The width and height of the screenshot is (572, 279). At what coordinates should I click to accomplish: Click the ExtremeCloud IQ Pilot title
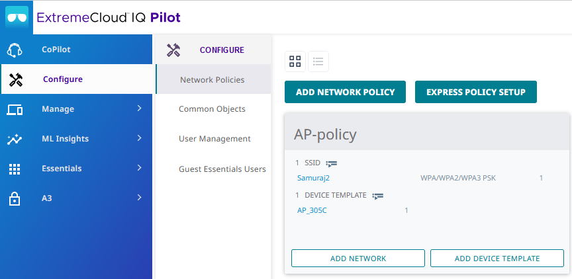pos(109,17)
